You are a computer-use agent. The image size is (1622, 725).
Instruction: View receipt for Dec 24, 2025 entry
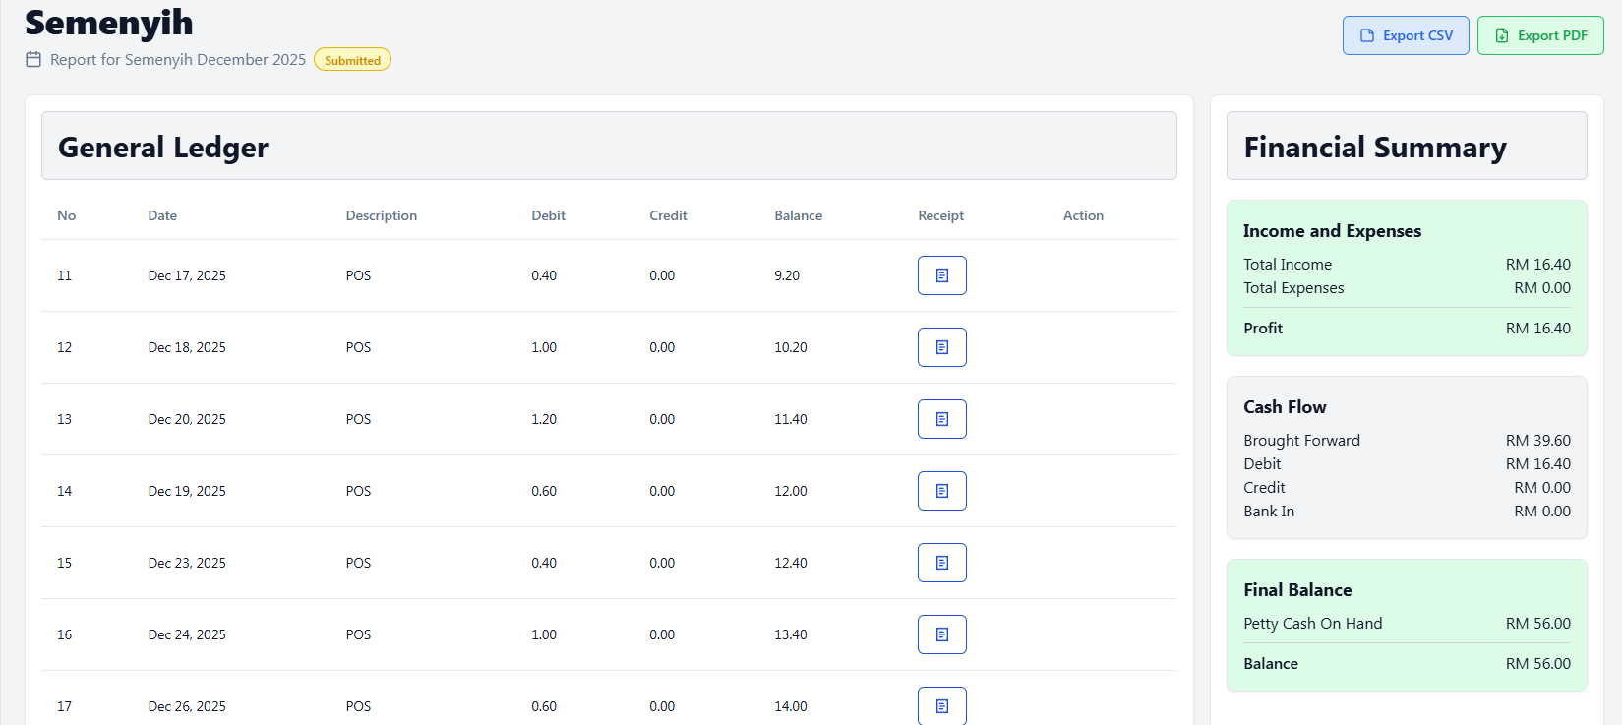pos(941,634)
